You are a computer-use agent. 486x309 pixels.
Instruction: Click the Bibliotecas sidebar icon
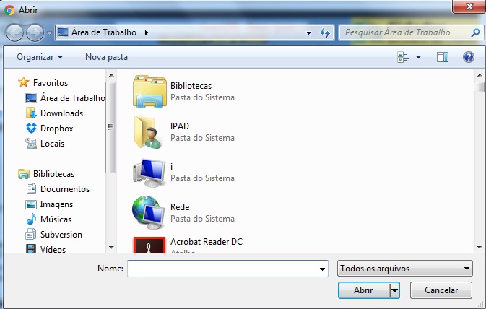point(24,174)
